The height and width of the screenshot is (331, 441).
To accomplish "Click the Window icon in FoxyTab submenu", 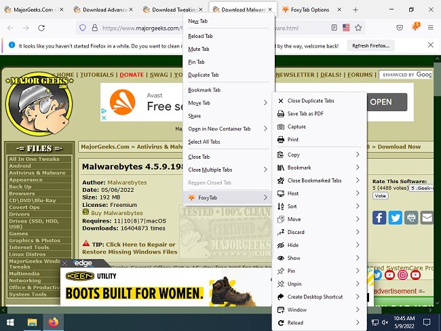I will 281,310.
